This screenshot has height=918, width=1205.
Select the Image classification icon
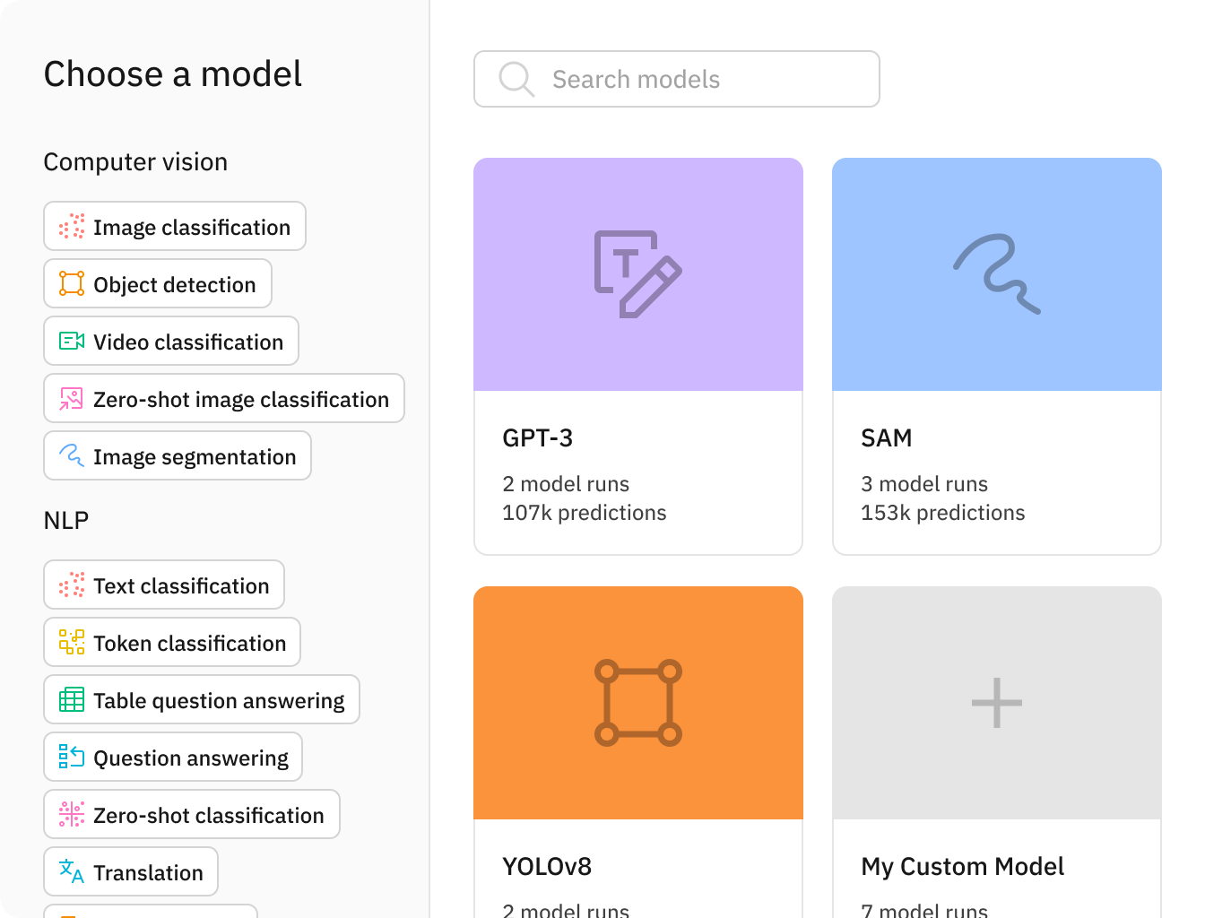(x=70, y=226)
